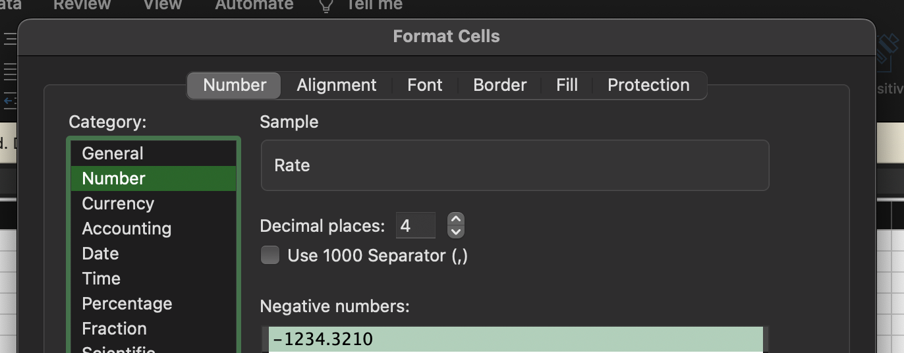Viewport: 904px width, 353px height.
Task: Enable Use 1000 Separator checkbox
Action: pyautogui.click(x=270, y=255)
